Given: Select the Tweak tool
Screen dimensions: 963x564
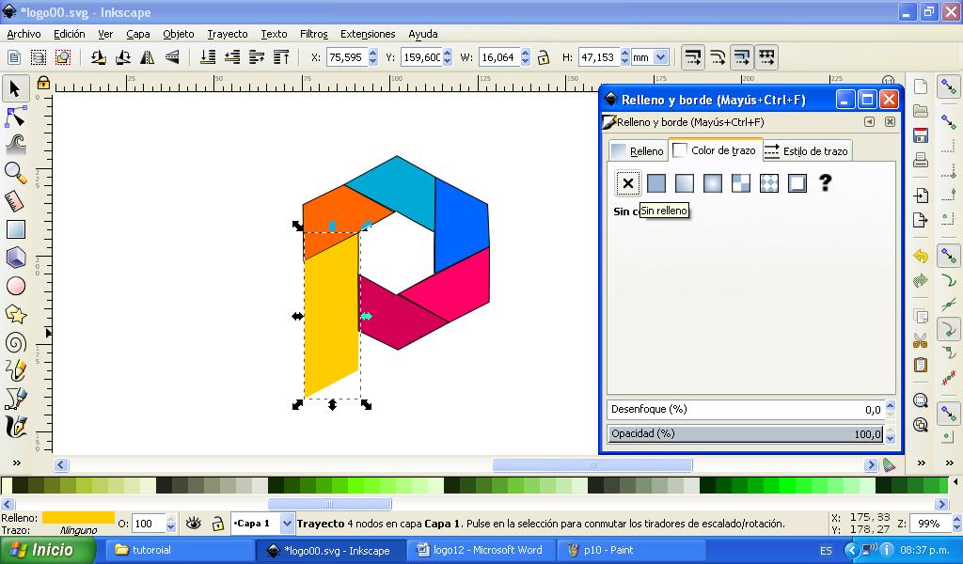Looking at the screenshot, I should [x=15, y=144].
